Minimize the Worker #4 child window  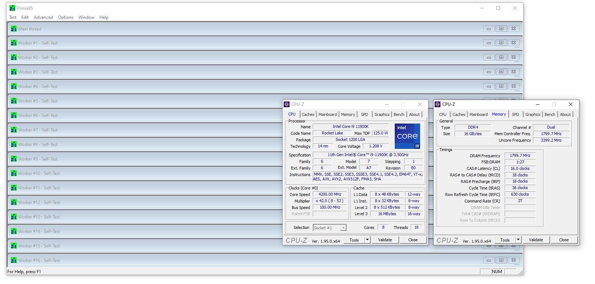pos(489,86)
